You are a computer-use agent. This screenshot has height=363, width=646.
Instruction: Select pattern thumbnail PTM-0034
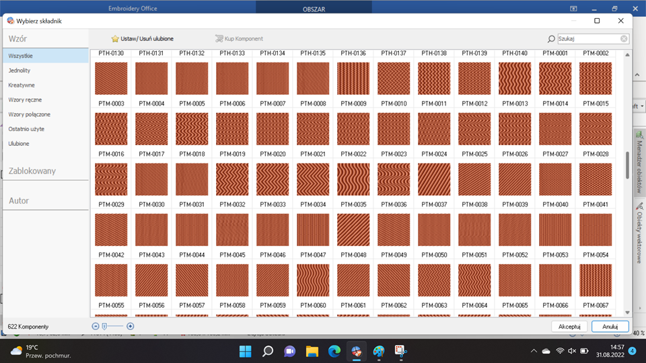313,179
